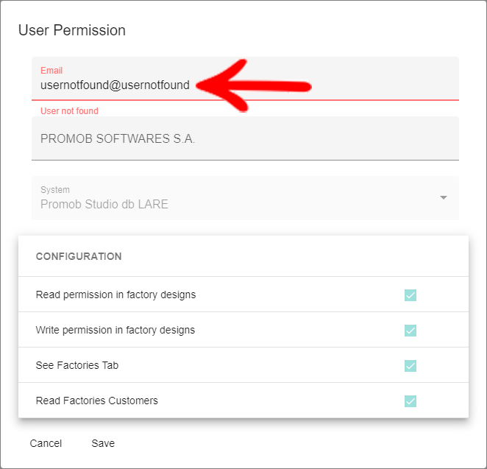Screen dimensions: 487x469
Task: Select the 'Read Factories Customers' row text
Action: pyautogui.click(x=97, y=401)
